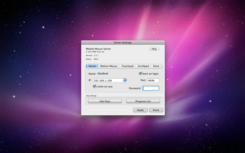The image size is (245, 153).
Task: Go to the Scrollpad tab
Action: pos(143,66)
